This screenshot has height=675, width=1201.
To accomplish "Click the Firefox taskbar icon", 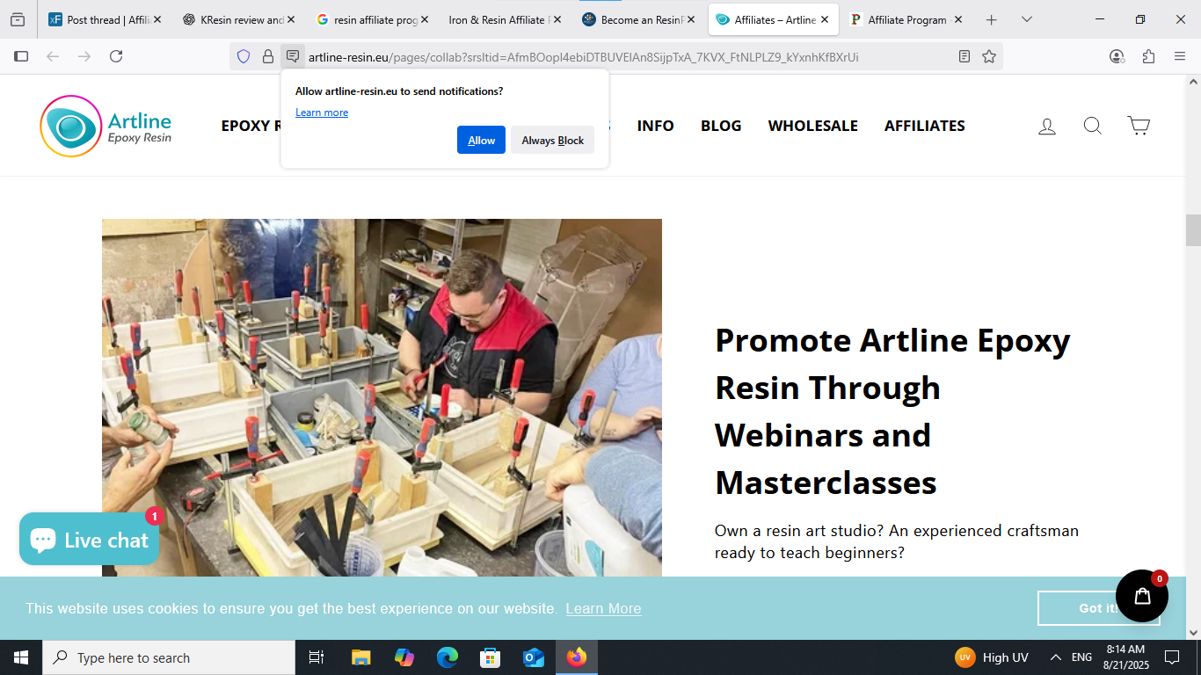I will tap(577, 657).
